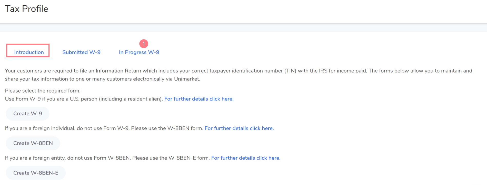Start a new W-8BEN form
The height and width of the screenshot is (185, 487).
pos(33,143)
